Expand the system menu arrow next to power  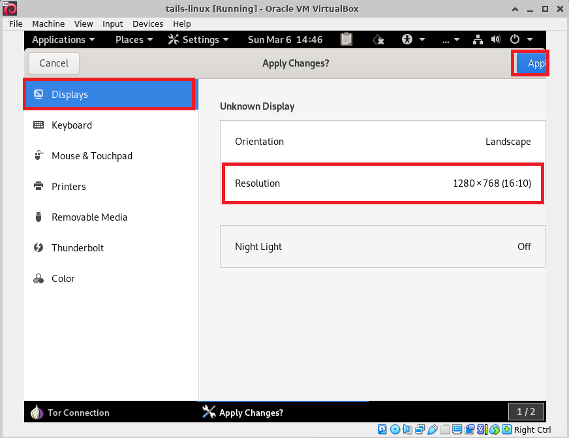(x=530, y=39)
